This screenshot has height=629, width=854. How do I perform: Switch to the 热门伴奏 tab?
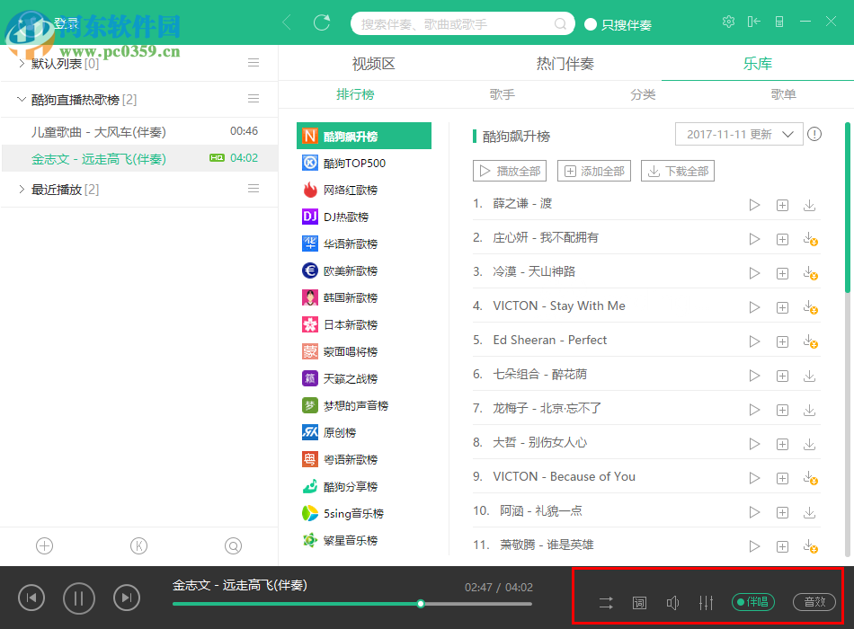coord(565,64)
